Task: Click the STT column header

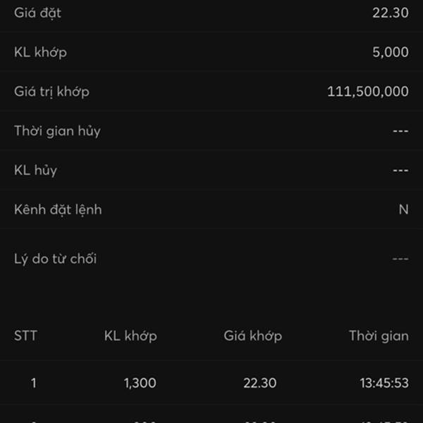Action: click(x=25, y=336)
